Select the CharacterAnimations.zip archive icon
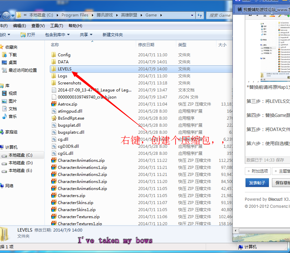The image size is (290, 253). (54, 160)
